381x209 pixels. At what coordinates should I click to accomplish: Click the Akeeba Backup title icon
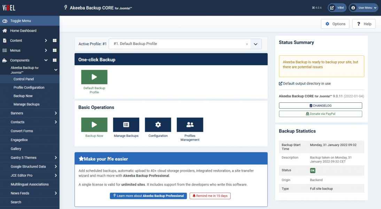pos(65,8)
